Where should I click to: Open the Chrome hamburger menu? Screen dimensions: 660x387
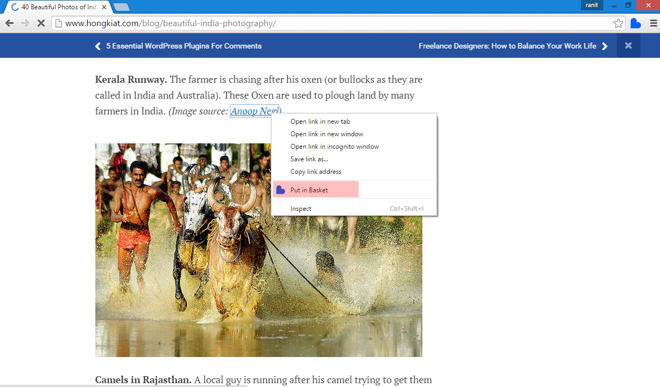pos(653,23)
